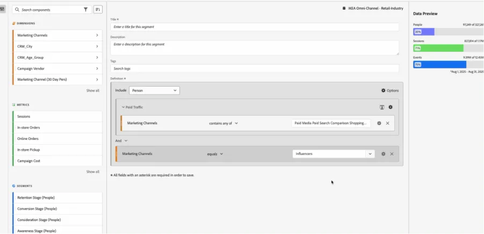The height and width of the screenshot is (234, 484).
Task: Remove the contains any of rule
Action: tap(388, 123)
